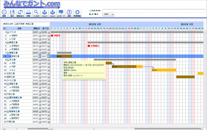207x130 pixels.
Task: Click the 通知 notification icon
Action: pyautogui.click(x=69, y=12)
